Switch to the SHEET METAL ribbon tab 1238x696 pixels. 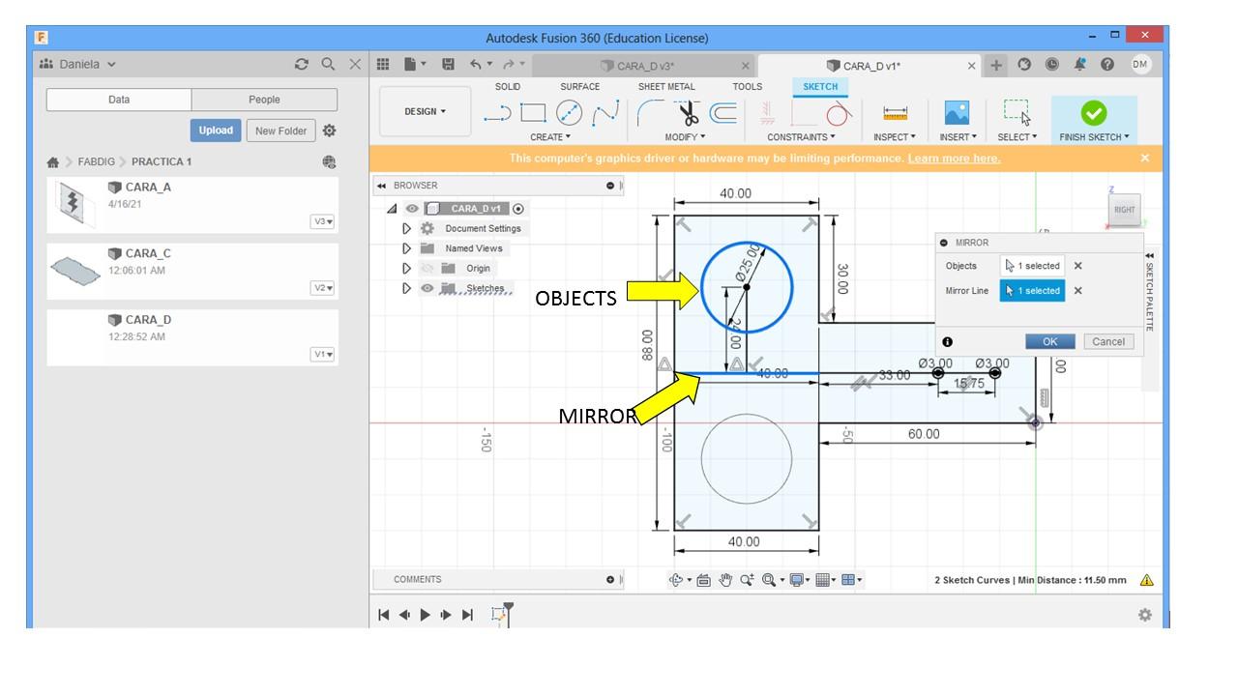pyautogui.click(x=666, y=86)
